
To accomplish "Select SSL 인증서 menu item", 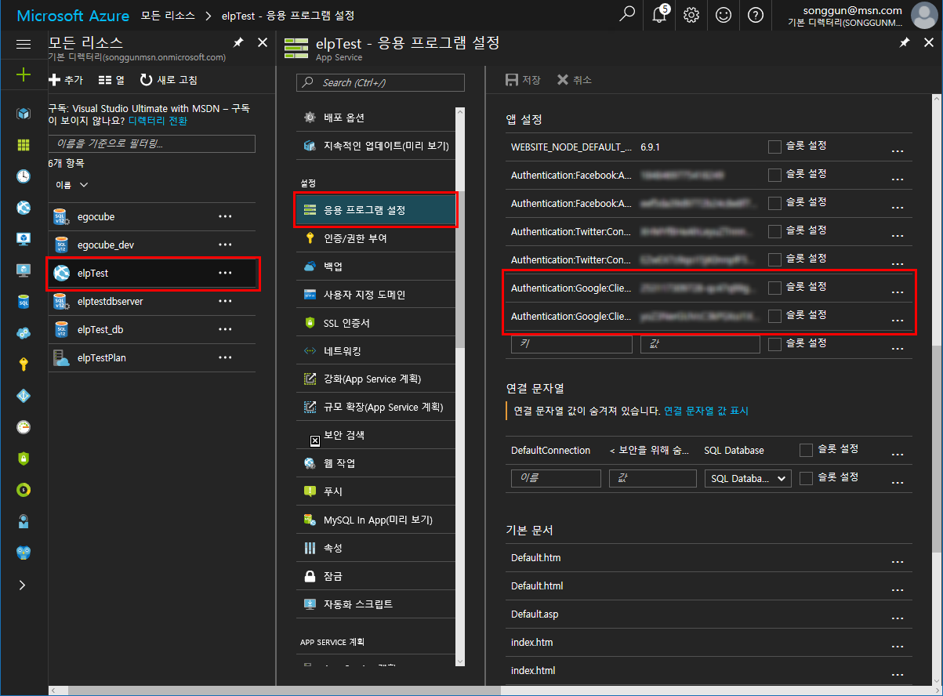I will tap(376, 323).
